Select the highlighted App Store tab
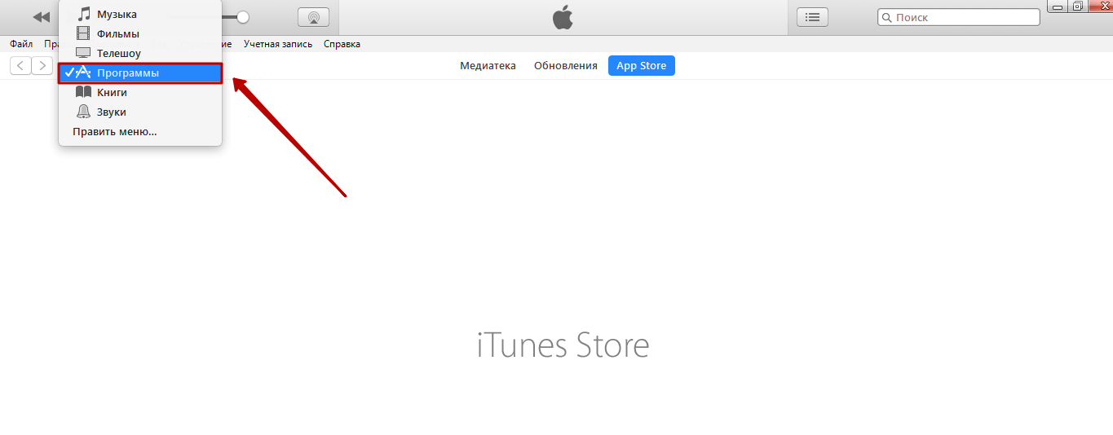 [641, 66]
